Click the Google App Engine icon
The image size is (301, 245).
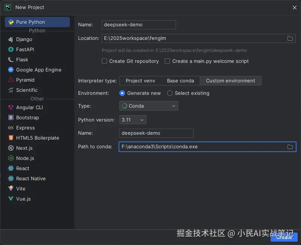[x=11, y=70]
